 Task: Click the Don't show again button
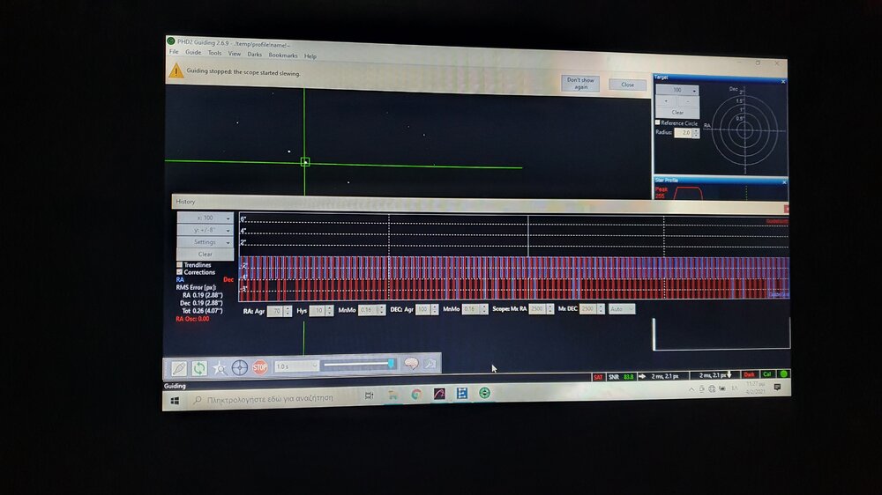(x=580, y=83)
